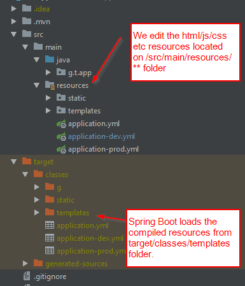Viewport: 245px width, 286px height.
Task: Expand the static folder under classes
Action: pyautogui.click(x=37, y=200)
